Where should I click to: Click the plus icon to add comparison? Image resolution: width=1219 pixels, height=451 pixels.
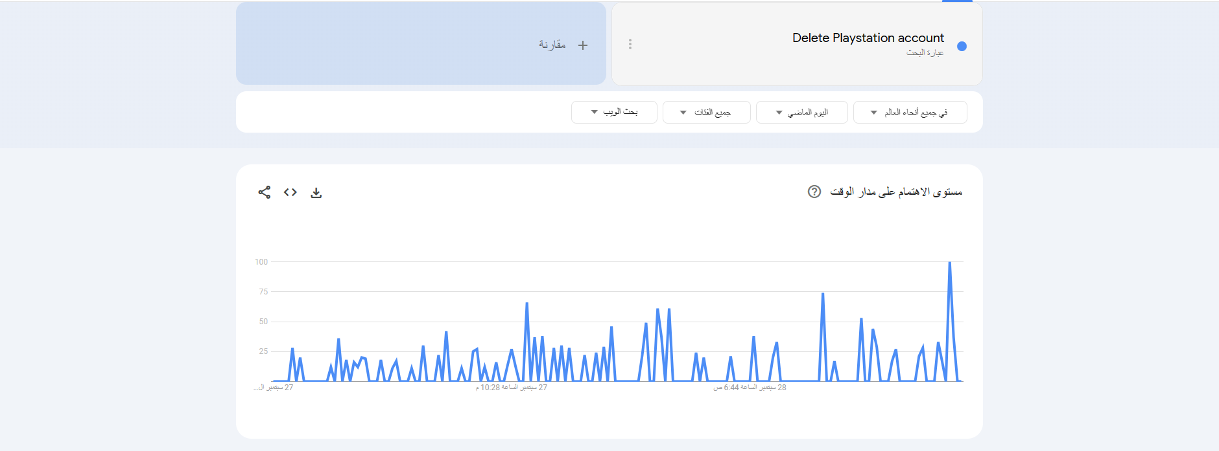[583, 45]
